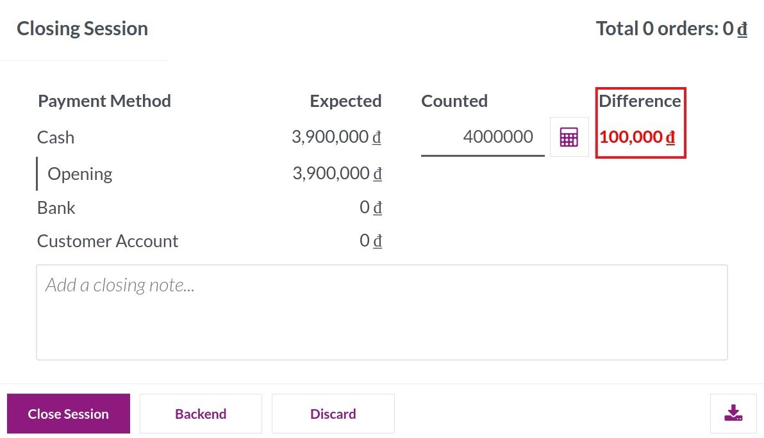Click the Cash expected 3,900,000 đ amount
The image size is (764, 438).
[337, 136]
